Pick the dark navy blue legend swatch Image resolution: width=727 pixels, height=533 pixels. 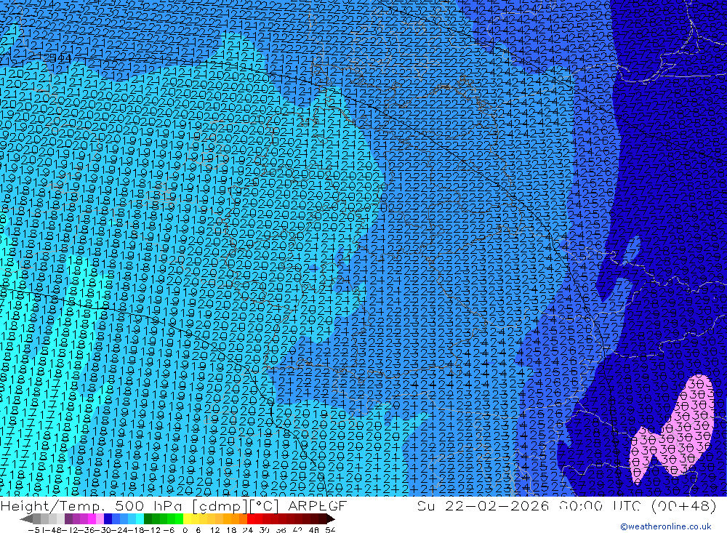coord(108,519)
